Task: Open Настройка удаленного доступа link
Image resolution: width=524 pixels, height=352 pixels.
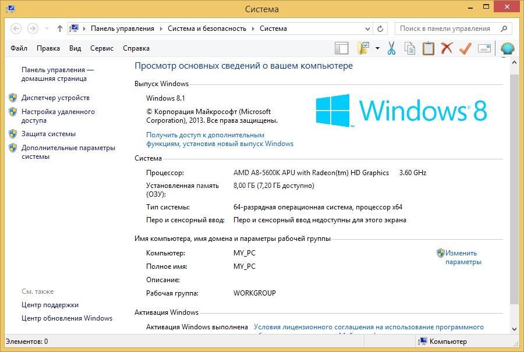Action: (x=58, y=116)
